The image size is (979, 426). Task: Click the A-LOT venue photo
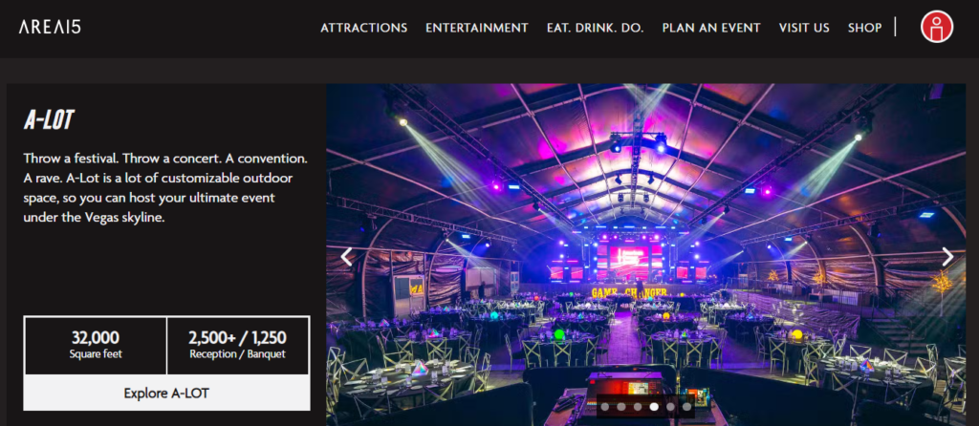pyautogui.click(x=645, y=254)
